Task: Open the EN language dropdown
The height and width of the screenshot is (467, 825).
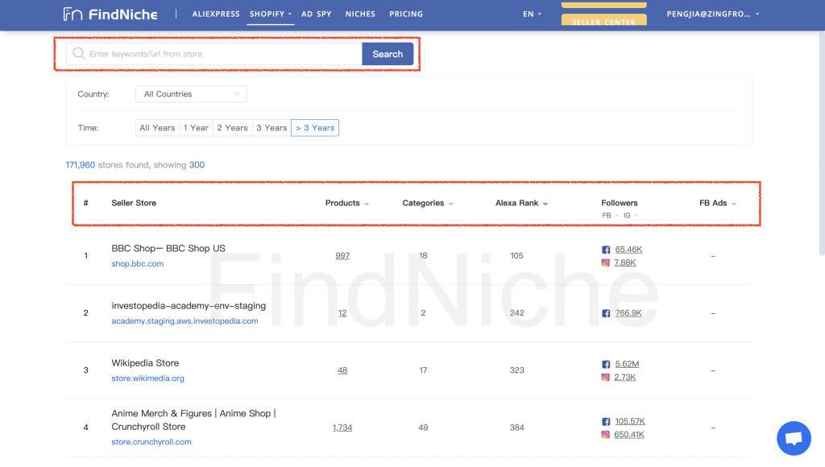Action: pyautogui.click(x=532, y=14)
